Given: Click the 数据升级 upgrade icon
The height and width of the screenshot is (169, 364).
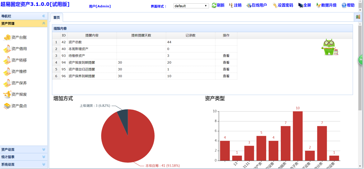Looking at the screenshot, I should pyautogui.click(x=319, y=5).
